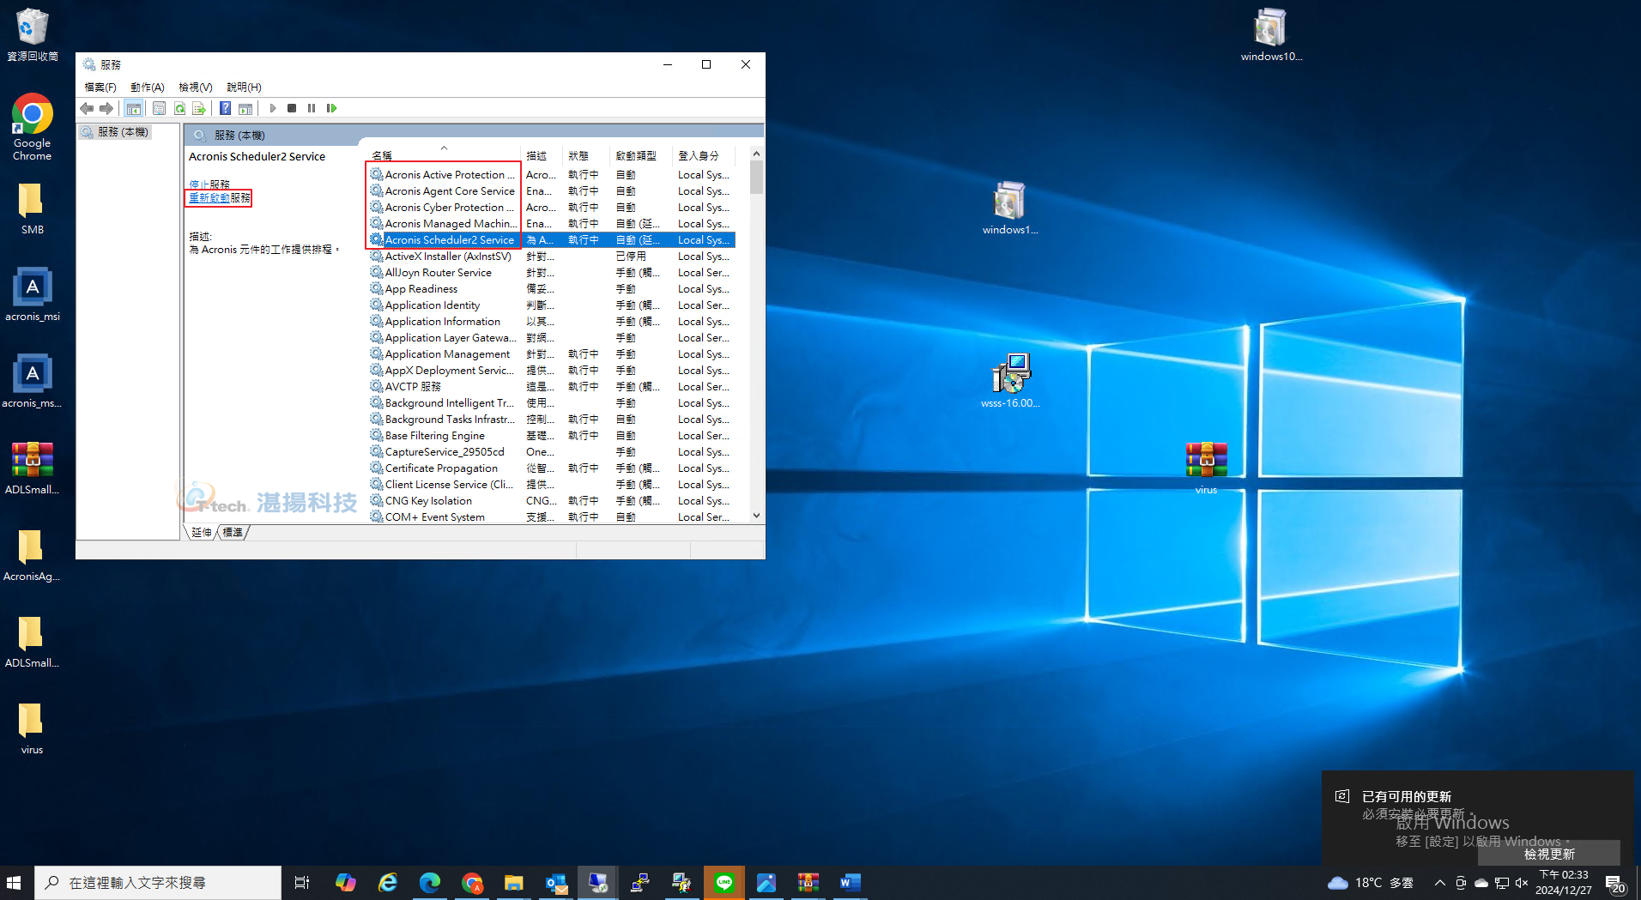This screenshot has height=900, width=1641.
Task: Open the Windows Start menu
Action: 14,883
